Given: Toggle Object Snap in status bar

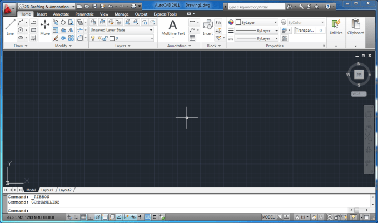Looking at the screenshot, I should 105,217.
